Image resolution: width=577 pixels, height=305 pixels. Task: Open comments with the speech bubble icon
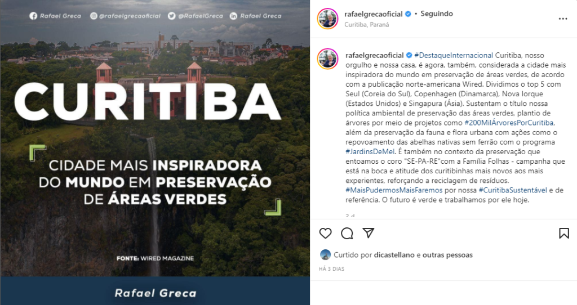[x=347, y=234]
